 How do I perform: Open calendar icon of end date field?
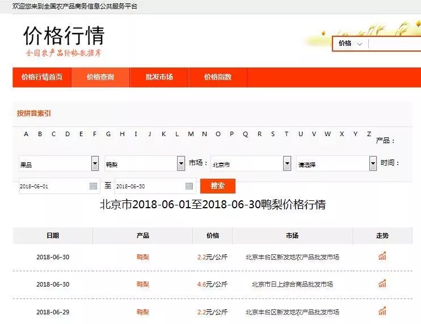click(189, 186)
